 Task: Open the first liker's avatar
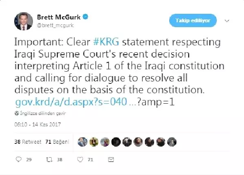pos(83,142)
